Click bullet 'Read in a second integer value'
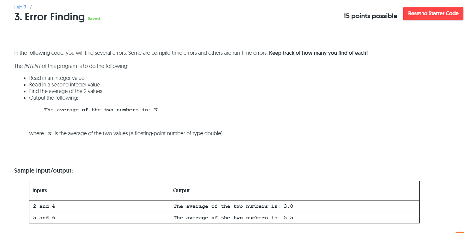 (x=64, y=85)
